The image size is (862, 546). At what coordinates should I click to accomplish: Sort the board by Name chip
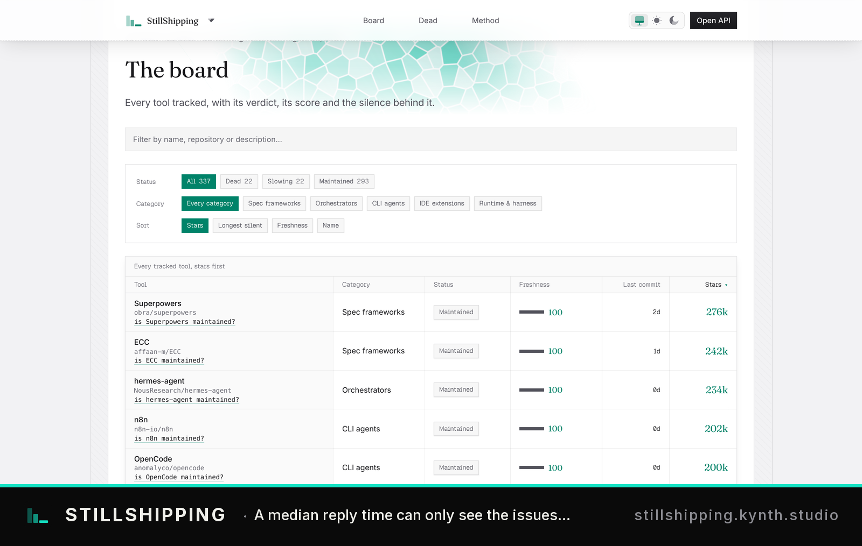point(331,225)
